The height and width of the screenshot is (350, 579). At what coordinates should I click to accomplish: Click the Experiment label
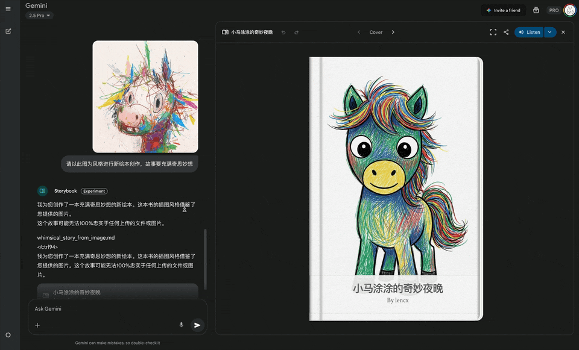(x=94, y=191)
